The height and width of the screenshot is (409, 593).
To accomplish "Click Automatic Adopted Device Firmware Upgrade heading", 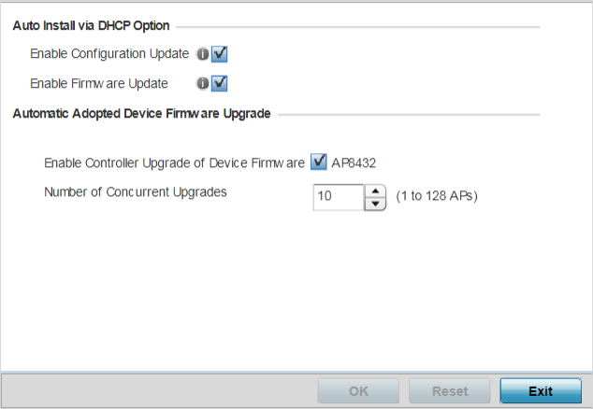I will (142, 114).
